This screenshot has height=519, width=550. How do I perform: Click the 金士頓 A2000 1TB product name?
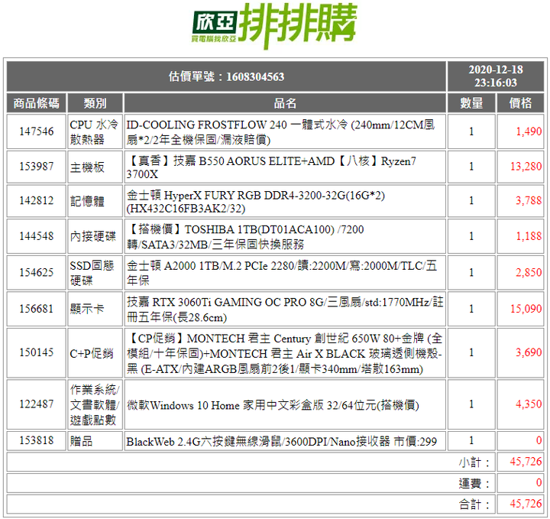(282, 273)
